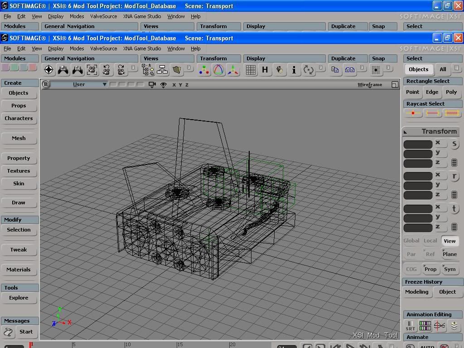Toggle the COG option
This screenshot has height=348, width=464.
411,269
